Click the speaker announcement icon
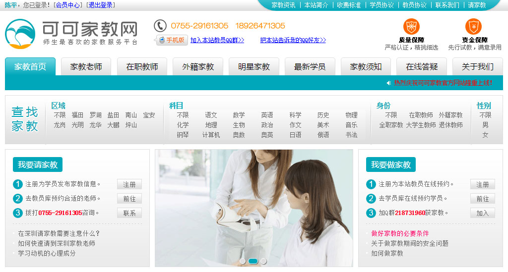Screen dimensions: 508x272 click(x=389, y=83)
